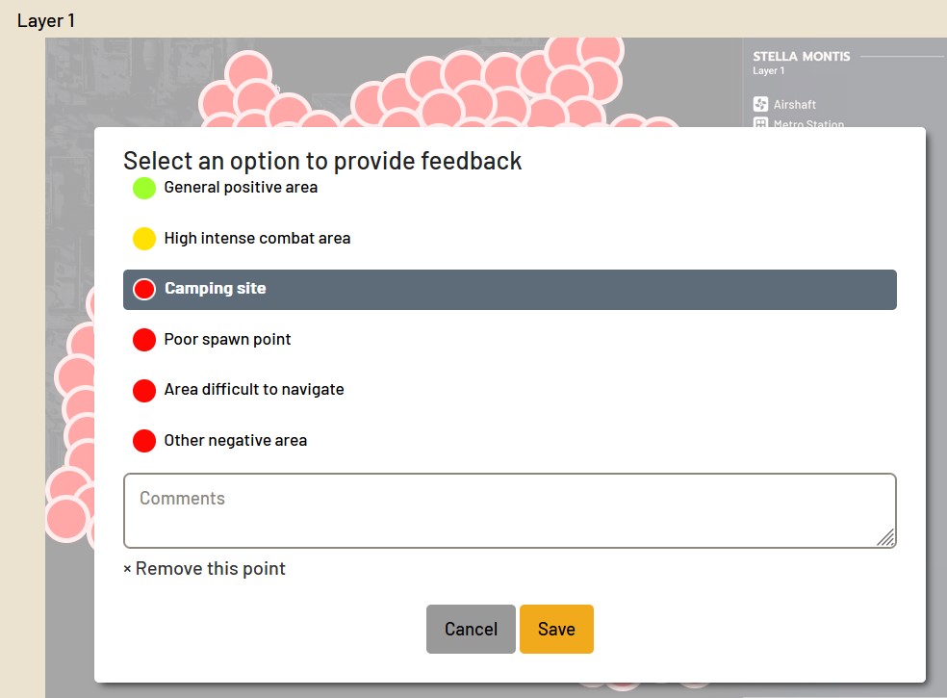
Task: Choose the "Other negative area" label
Action: [x=236, y=441]
